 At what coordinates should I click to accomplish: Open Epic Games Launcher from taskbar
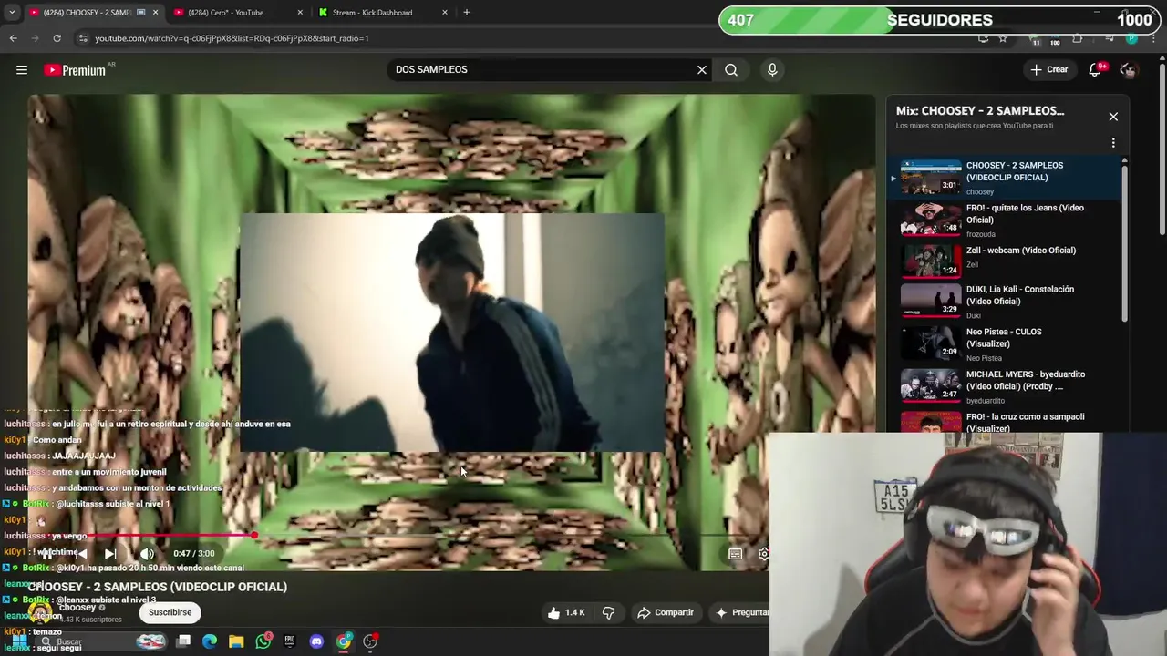pos(290,641)
